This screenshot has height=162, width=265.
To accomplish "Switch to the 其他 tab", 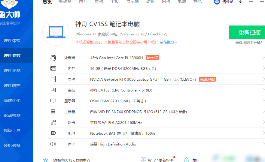I will [x=197, y=2].
